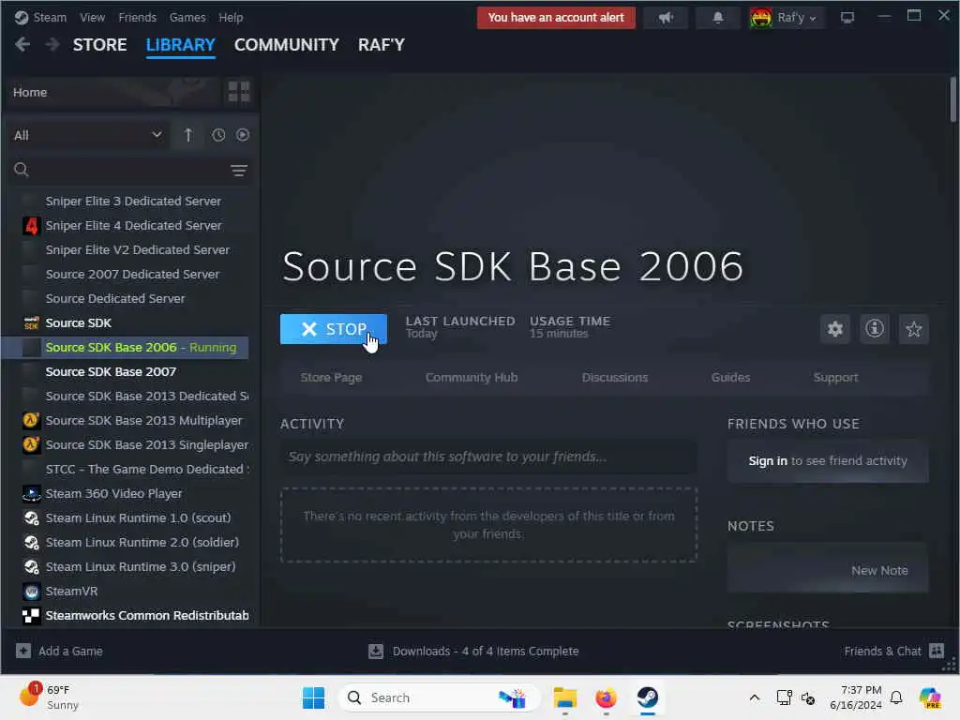Click the Source SDK Base 2013 Multiplayer icon
This screenshot has width=960, height=720.
click(31, 421)
